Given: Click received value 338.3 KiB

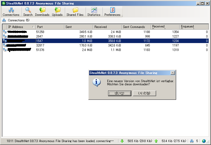Looking at the screenshot, I should pyautogui.click(x=114, y=36).
